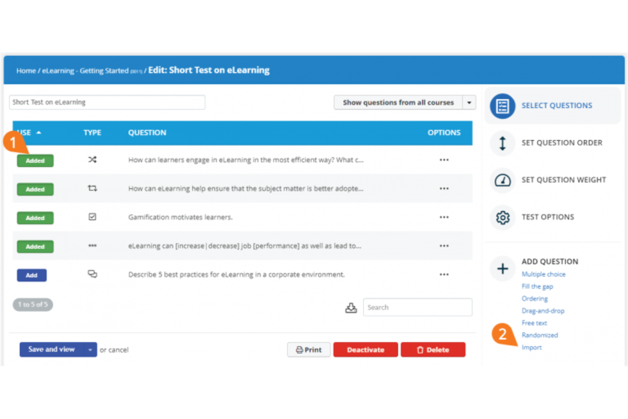Expand the Save and view dropdown arrow
This screenshot has height=419, width=628.
click(90, 349)
